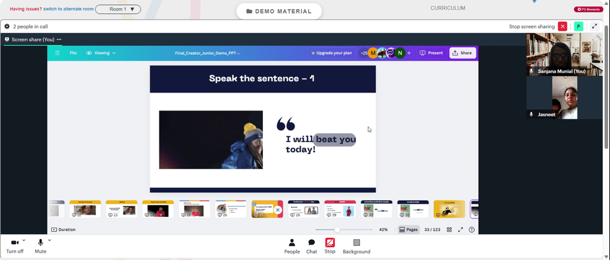Expand microphone options chevron

[x=49, y=240]
